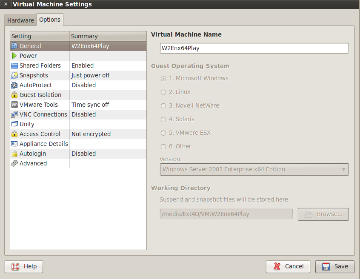The width and height of the screenshot is (360, 279).
Task: Click the Autologin 'Disabled' summary
Action: click(84, 154)
